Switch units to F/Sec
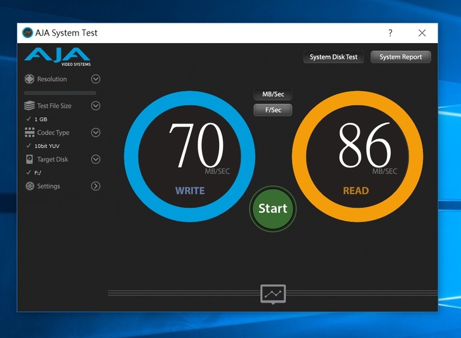 (x=273, y=110)
